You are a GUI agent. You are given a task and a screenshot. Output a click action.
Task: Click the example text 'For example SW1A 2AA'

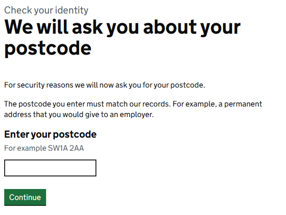[x=45, y=148]
